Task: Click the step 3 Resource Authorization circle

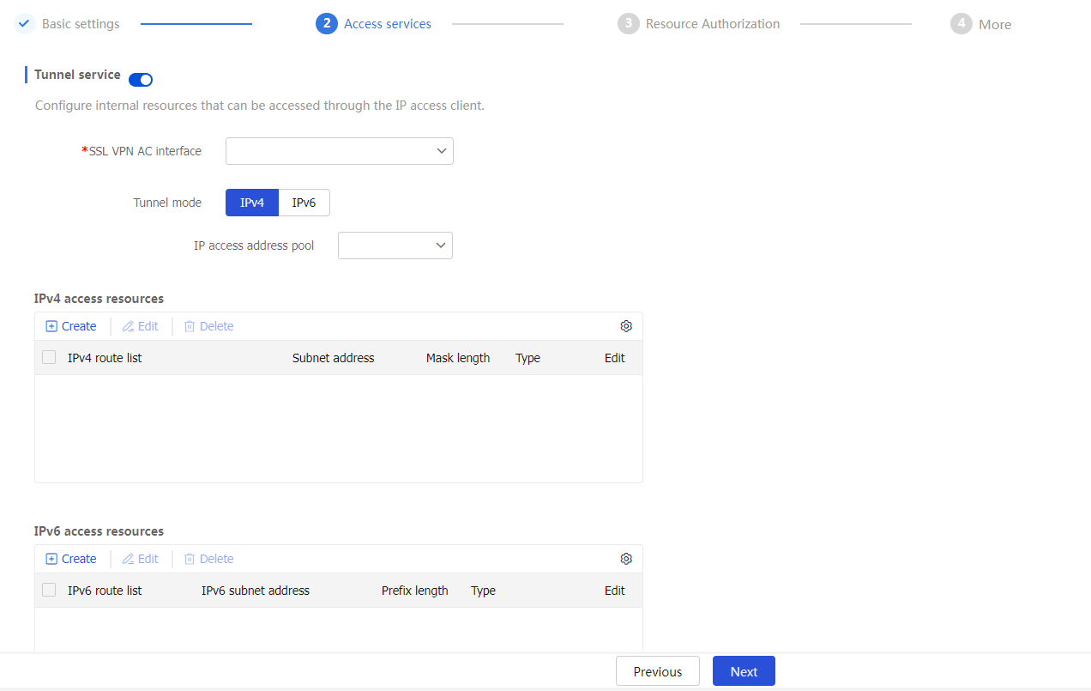Action: [628, 24]
